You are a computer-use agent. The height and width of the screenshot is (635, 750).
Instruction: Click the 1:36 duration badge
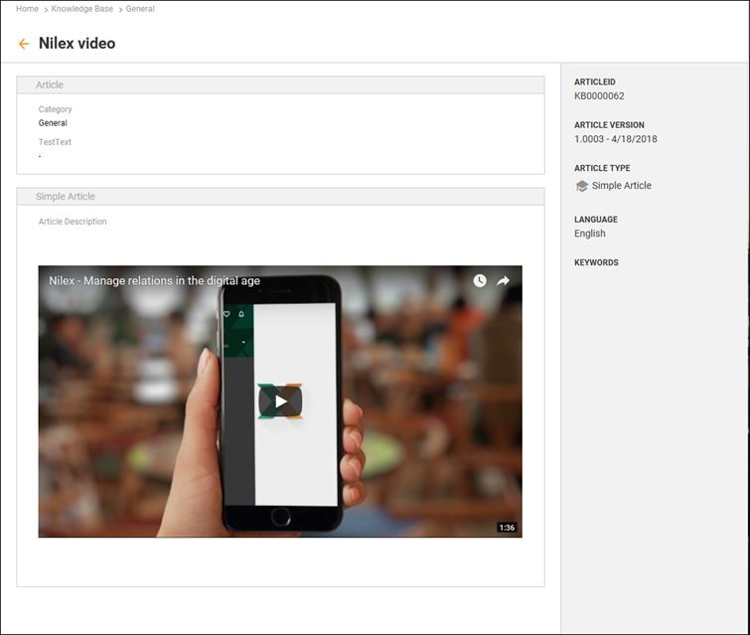[x=507, y=528]
